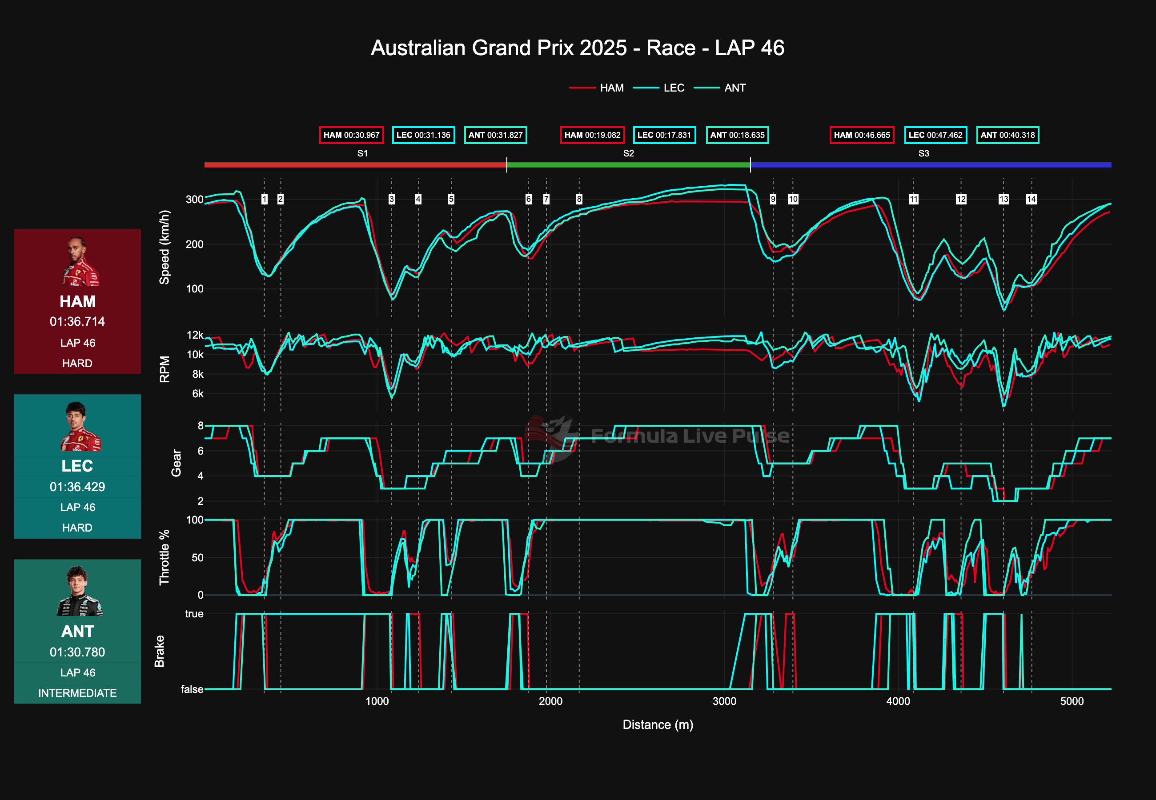Screen dimensions: 1156x800
Task: Click the Throttle % axis label
Action: point(165,557)
